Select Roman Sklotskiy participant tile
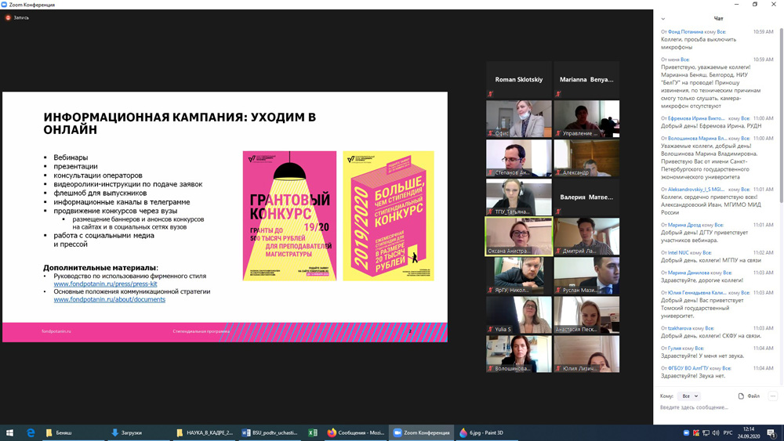 (x=519, y=80)
